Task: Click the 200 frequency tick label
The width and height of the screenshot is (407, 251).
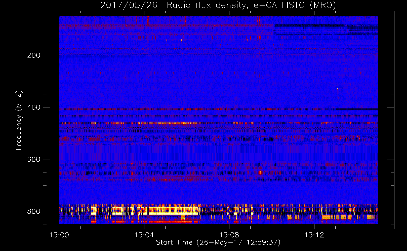Action: click(34, 55)
